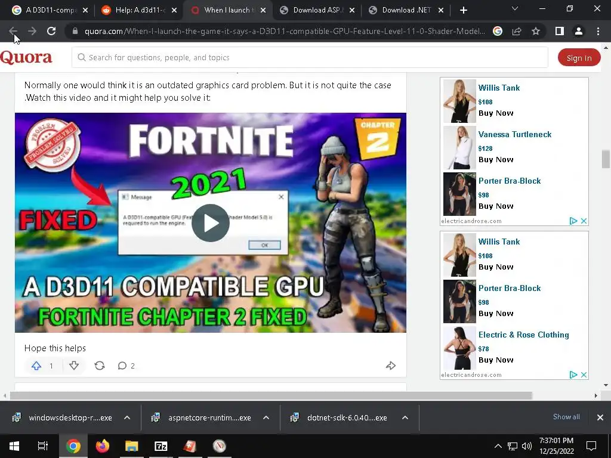611x458 pixels.
Task: Click the vertical page scrollbar thumb
Action: (606, 159)
